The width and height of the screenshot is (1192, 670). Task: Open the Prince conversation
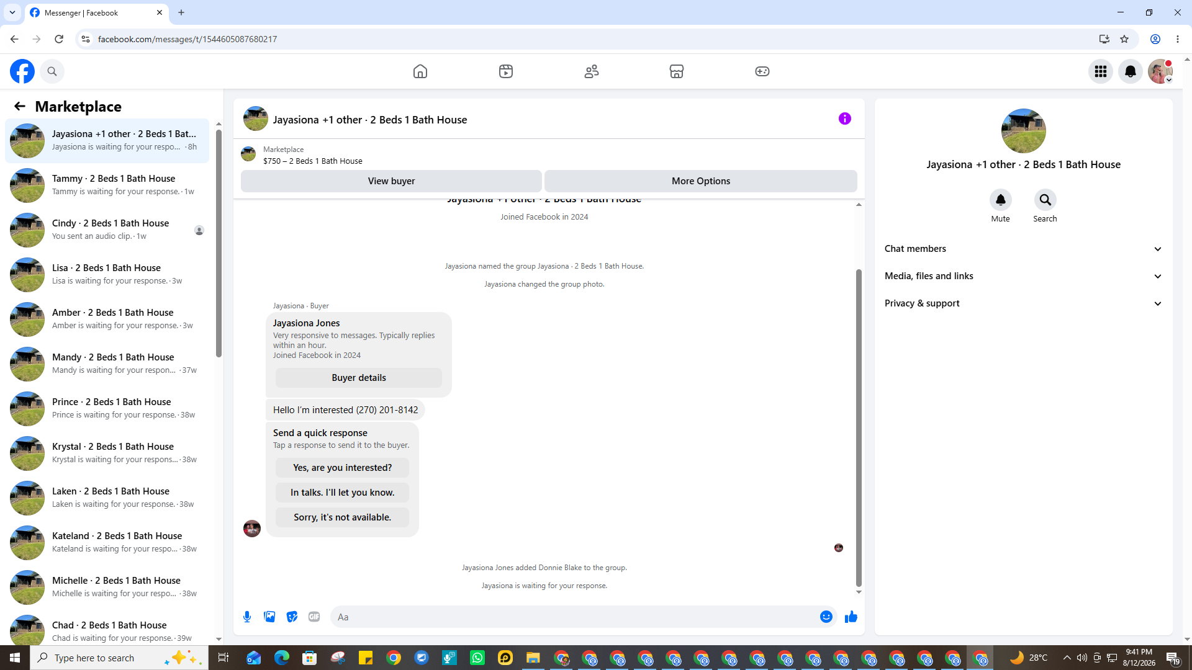107,409
